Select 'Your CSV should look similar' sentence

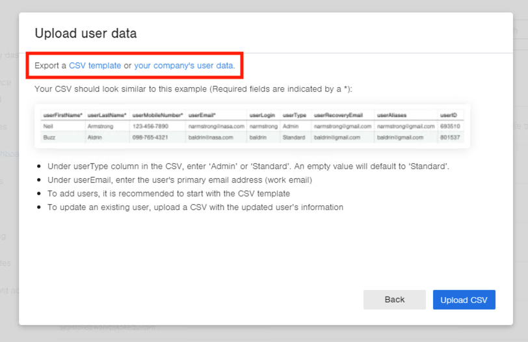(x=193, y=89)
